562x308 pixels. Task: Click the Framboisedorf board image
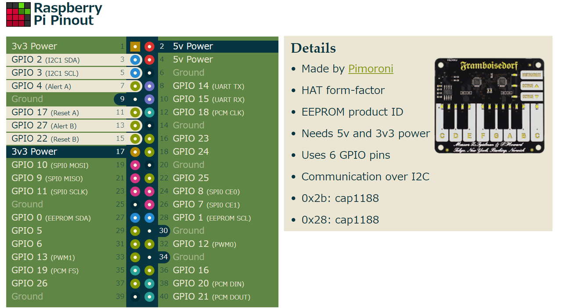pos(490,105)
